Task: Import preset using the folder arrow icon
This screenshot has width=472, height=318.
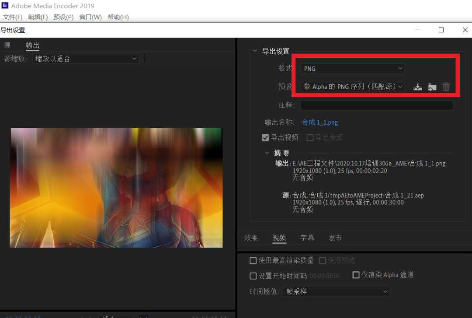Action: 432,87
